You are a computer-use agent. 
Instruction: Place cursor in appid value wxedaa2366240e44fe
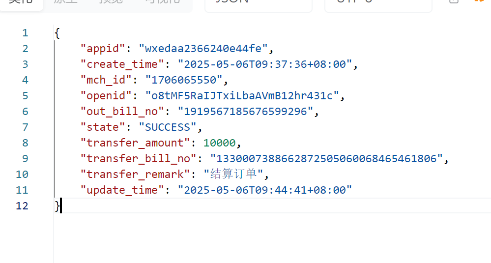[203, 49]
